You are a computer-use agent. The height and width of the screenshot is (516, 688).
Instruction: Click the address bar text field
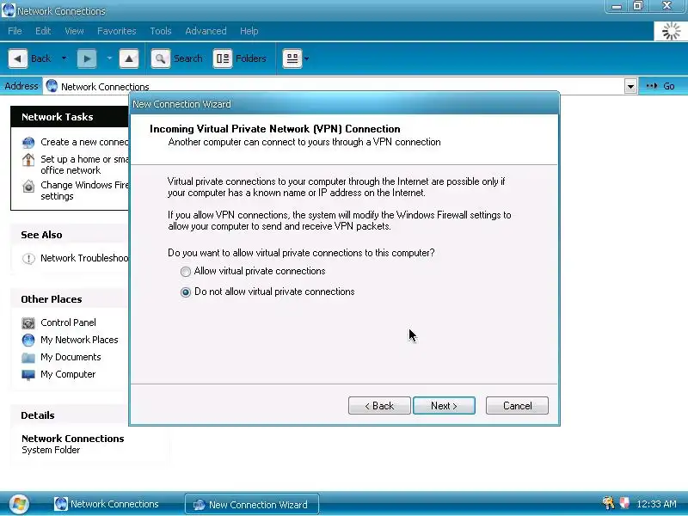click(334, 87)
